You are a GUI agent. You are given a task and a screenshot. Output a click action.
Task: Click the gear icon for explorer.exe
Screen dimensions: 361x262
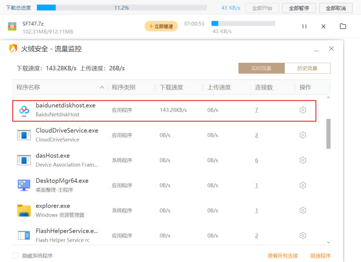(x=303, y=211)
